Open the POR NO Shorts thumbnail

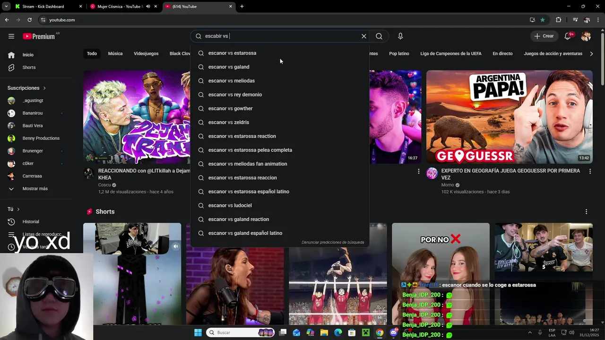pos(441,274)
